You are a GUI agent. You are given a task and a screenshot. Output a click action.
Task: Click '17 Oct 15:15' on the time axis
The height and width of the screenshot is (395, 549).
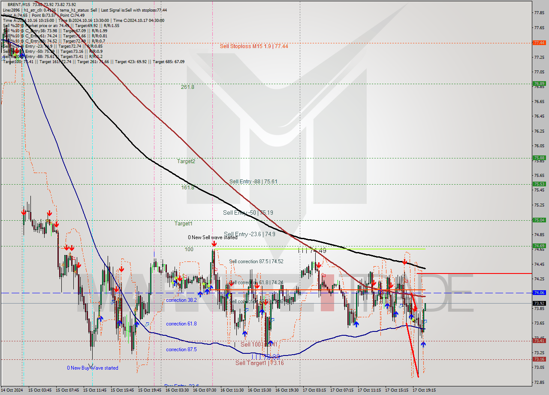point(397,390)
